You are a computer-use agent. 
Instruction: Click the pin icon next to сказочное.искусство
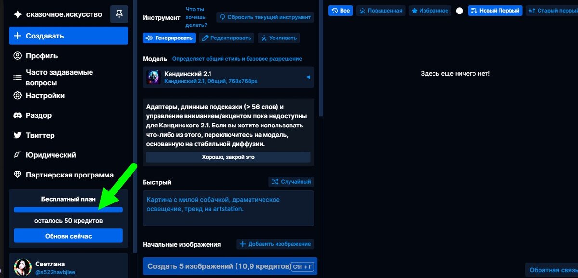click(119, 14)
